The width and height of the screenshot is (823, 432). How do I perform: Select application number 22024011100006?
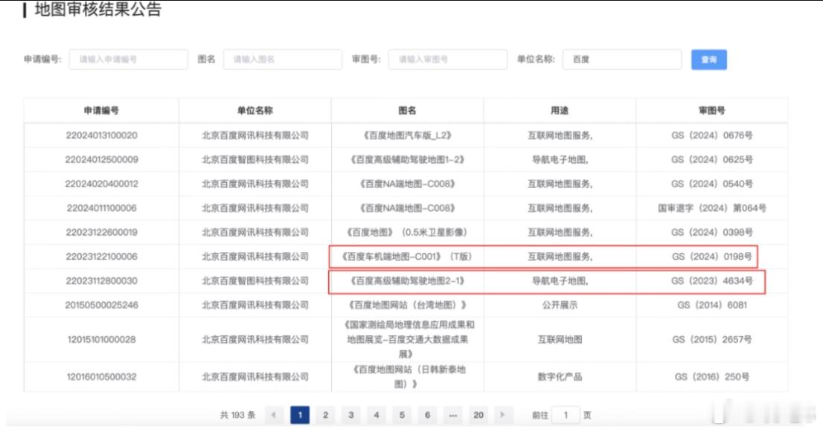click(x=101, y=207)
